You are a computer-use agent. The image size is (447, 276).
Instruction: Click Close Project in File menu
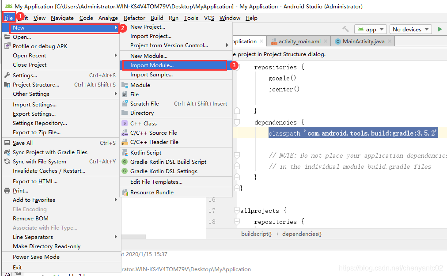(x=61, y=65)
